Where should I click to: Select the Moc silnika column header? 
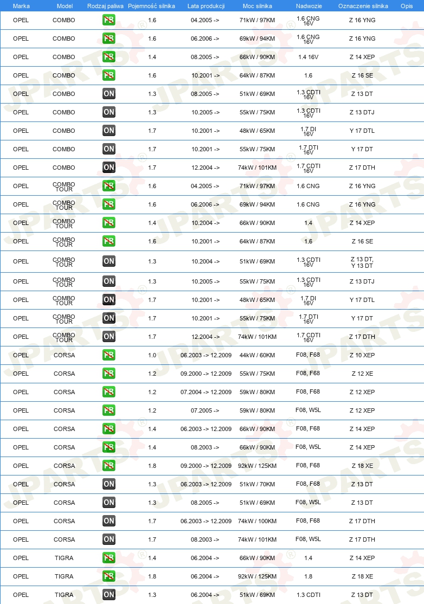pyautogui.click(x=257, y=6)
